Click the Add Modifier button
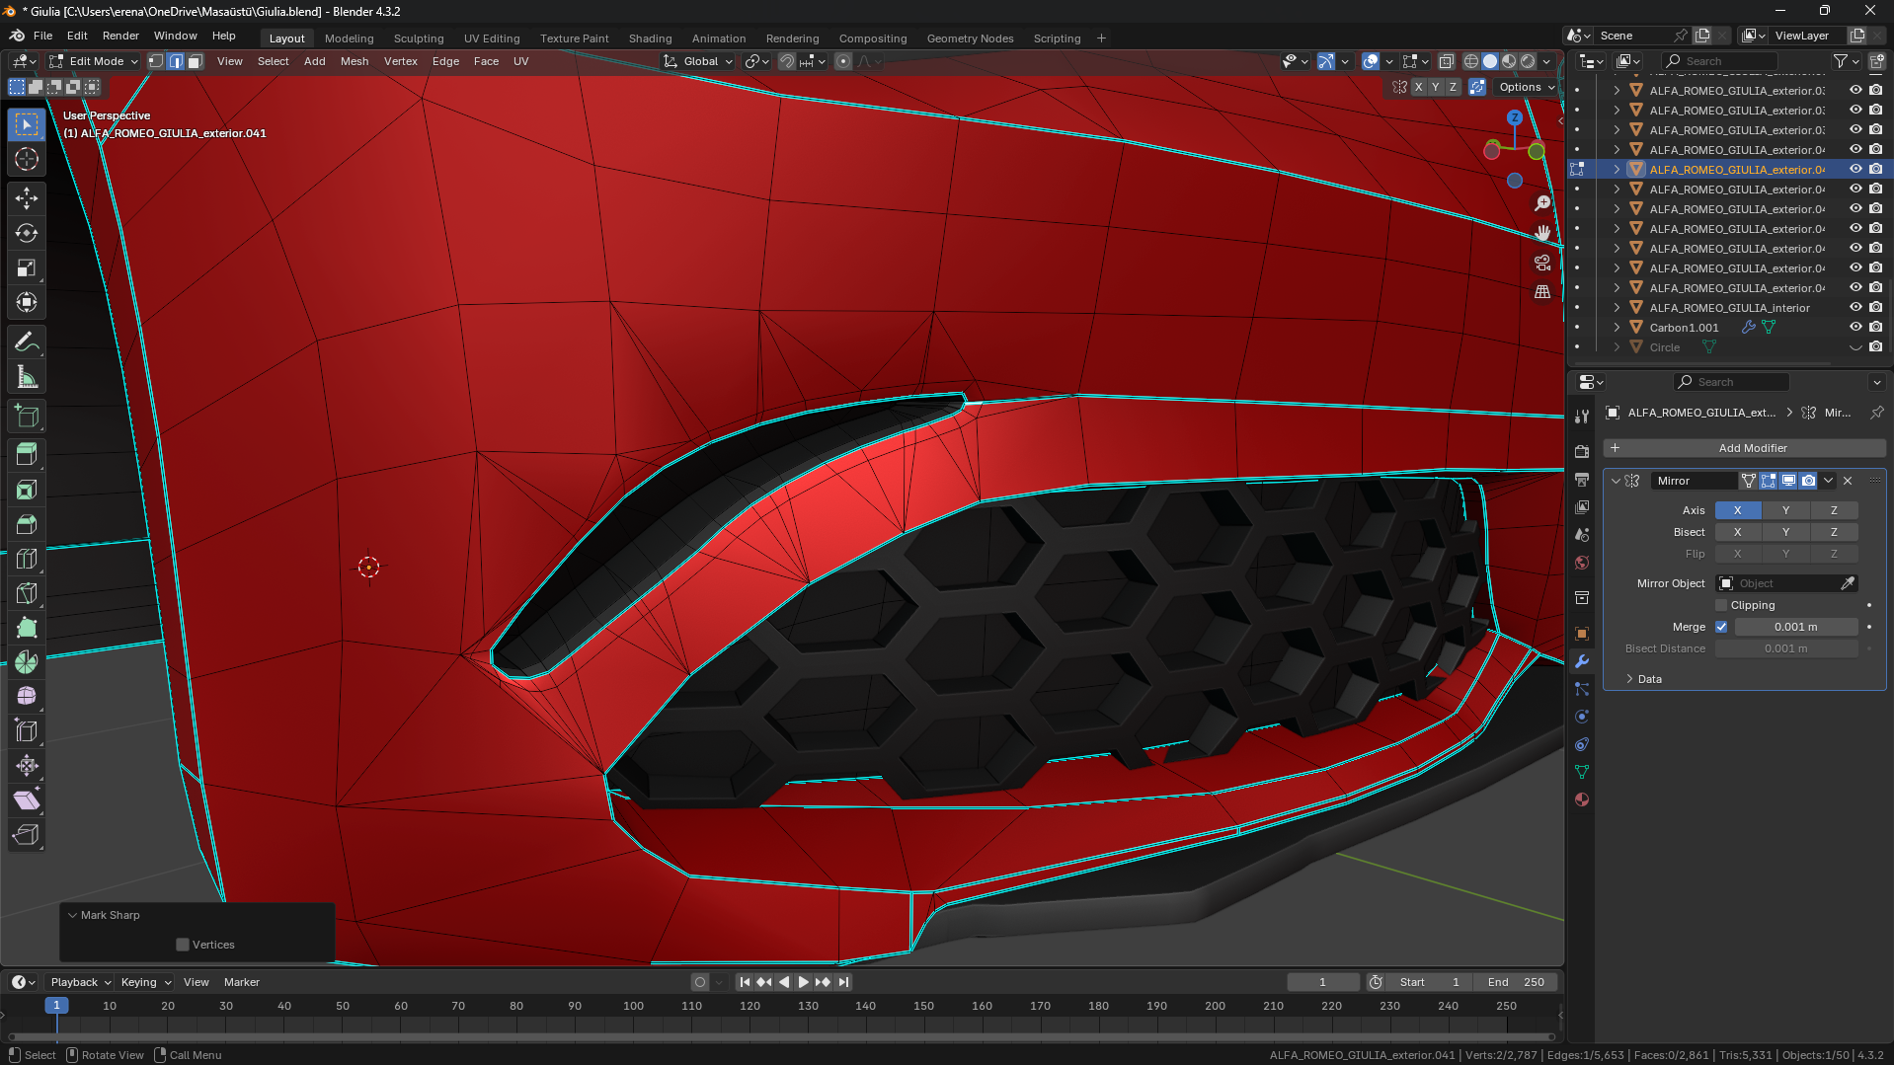 [x=1745, y=448]
